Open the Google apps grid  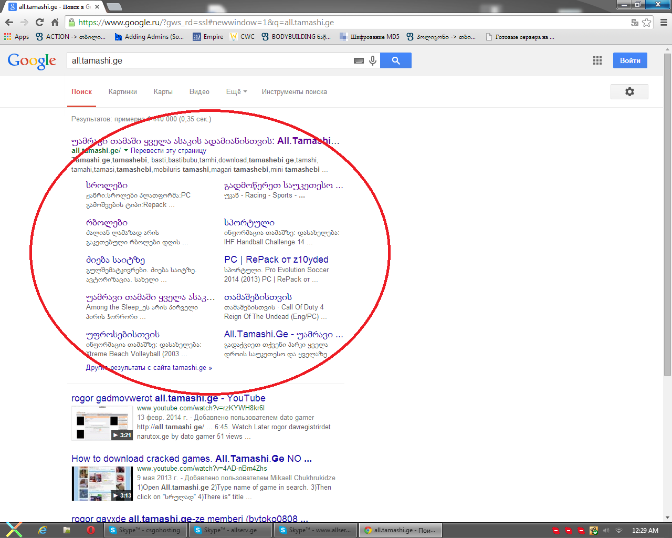[x=597, y=60]
